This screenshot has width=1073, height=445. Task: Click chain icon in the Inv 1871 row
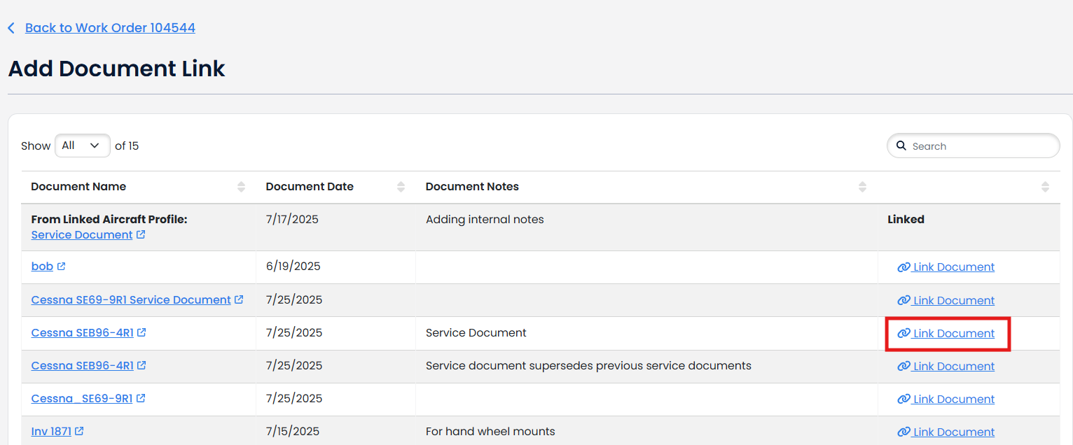pos(904,432)
